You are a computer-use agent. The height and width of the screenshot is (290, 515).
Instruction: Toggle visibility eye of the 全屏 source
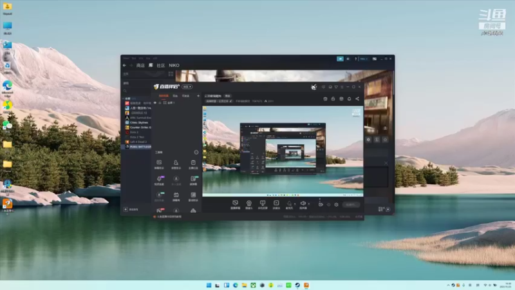coord(155,102)
